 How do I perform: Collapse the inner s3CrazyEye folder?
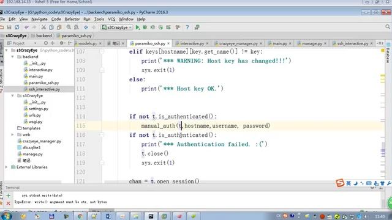coord(12,95)
